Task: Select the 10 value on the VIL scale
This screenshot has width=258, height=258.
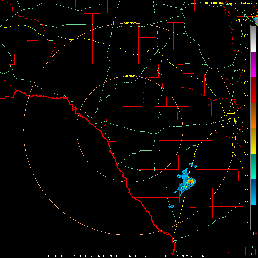Action: [246, 200]
